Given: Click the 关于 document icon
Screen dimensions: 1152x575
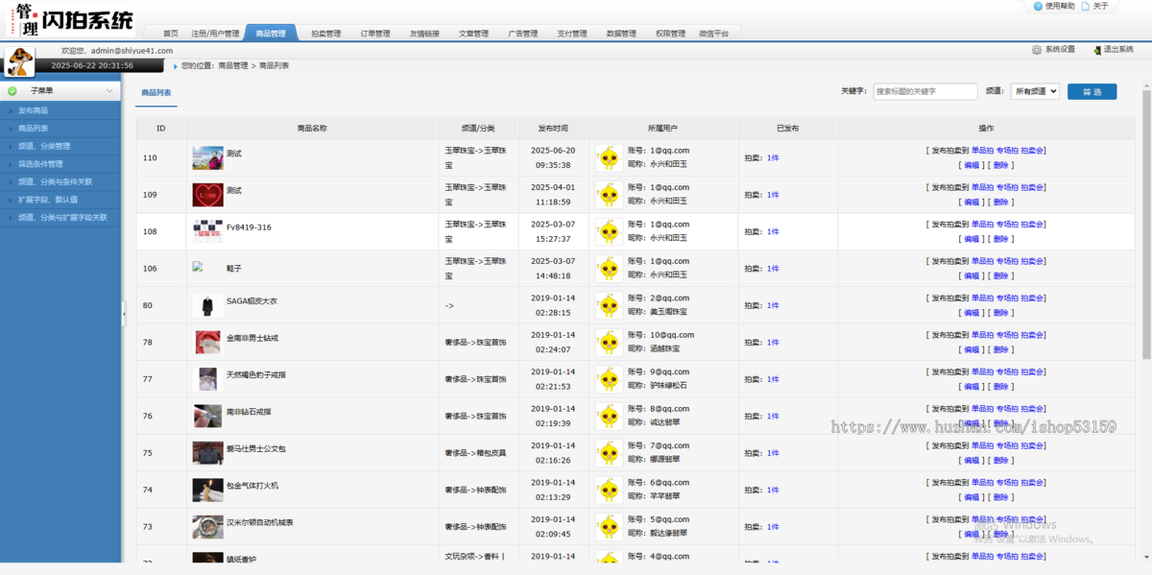Looking at the screenshot, I should click(1086, 6).
